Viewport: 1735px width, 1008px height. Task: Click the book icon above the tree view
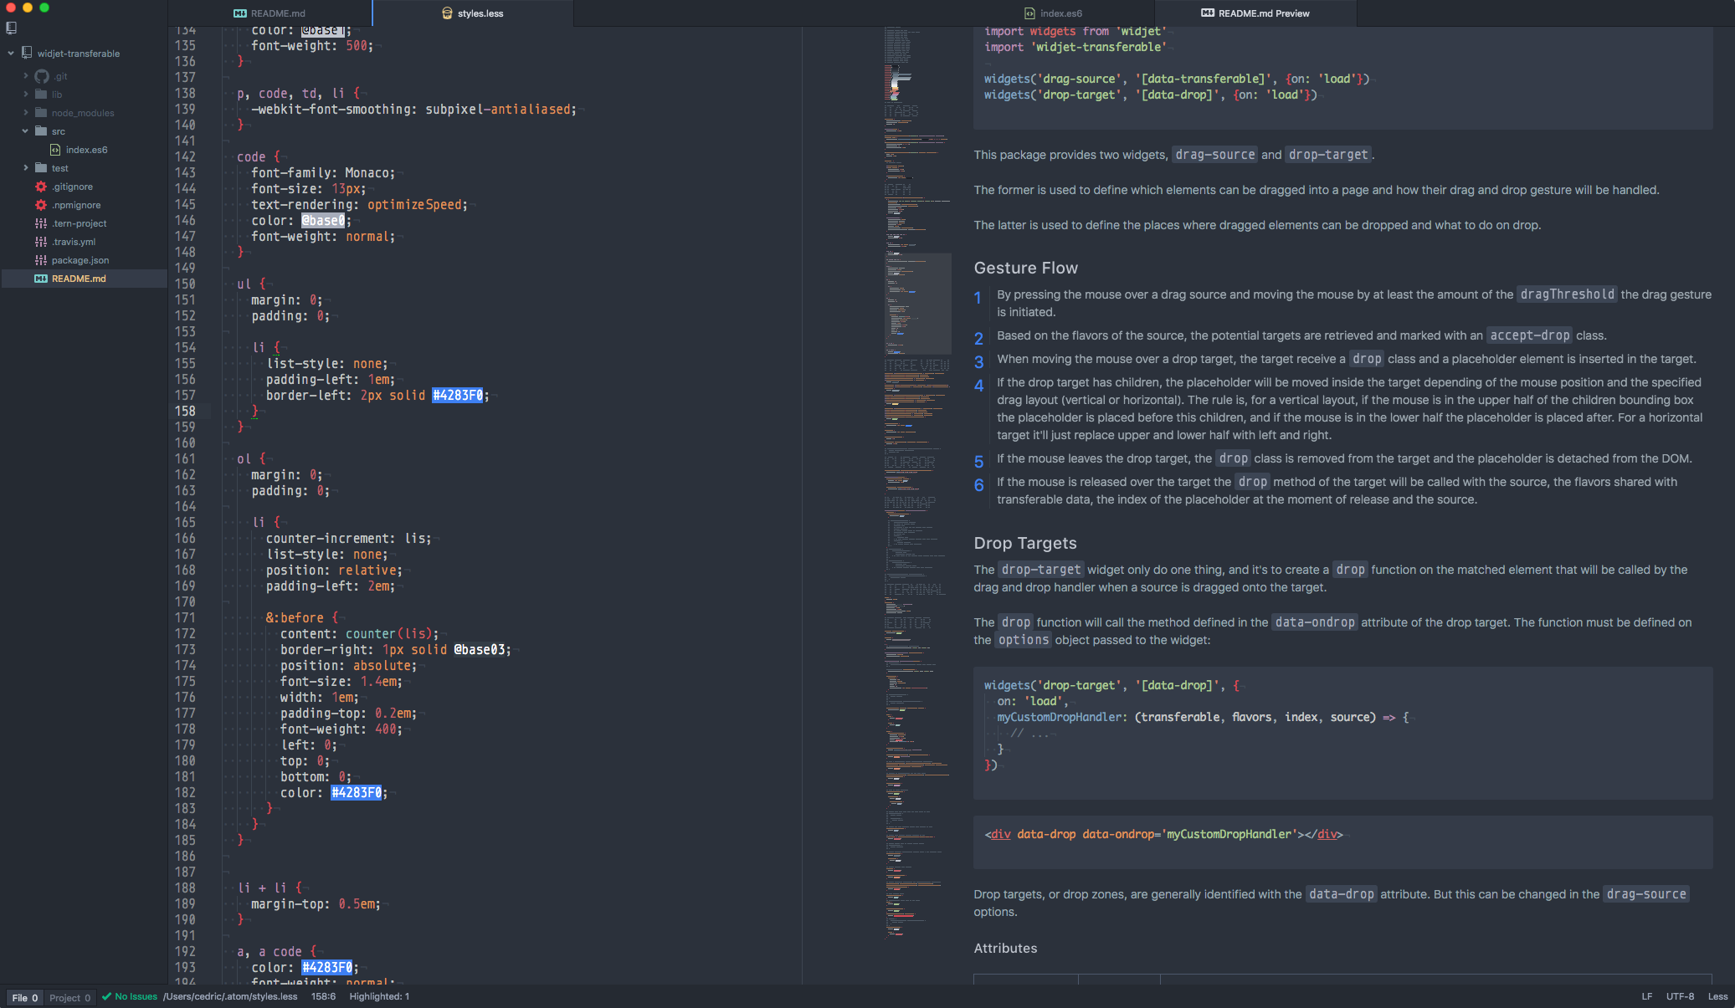tap(11, 28)
